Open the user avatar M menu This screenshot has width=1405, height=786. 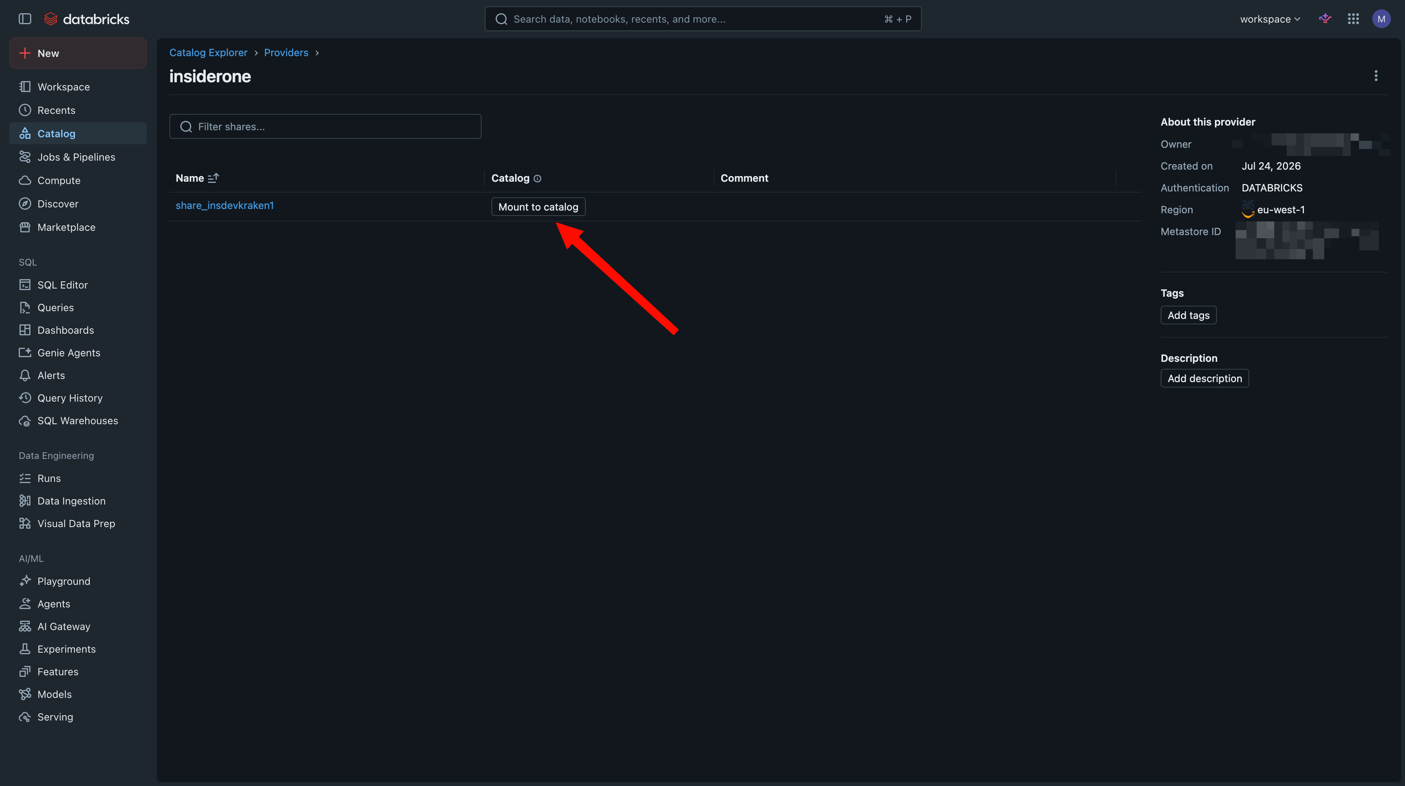1381,19
